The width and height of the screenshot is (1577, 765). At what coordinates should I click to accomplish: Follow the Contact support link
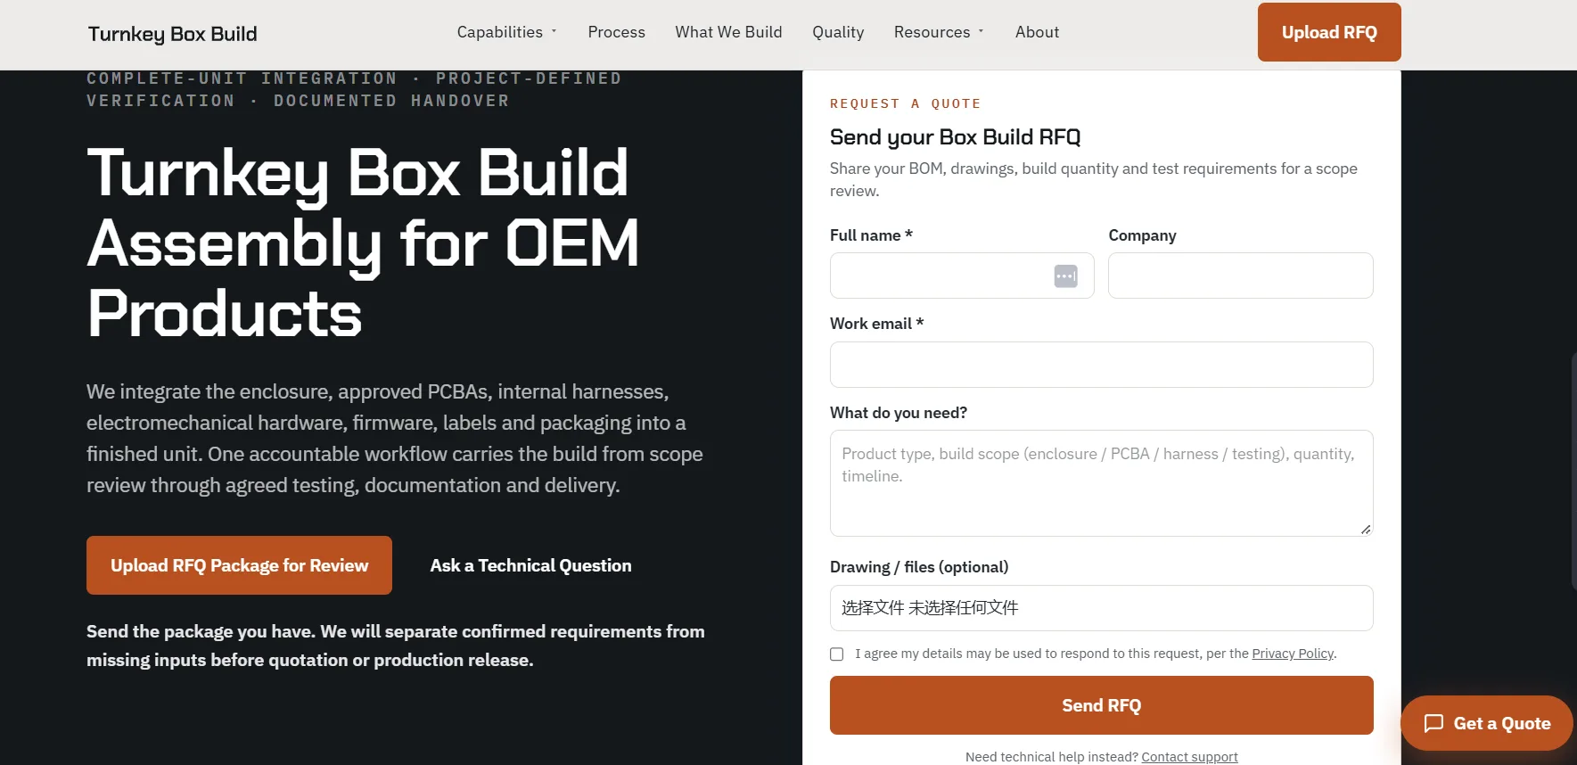coord(1189,757)
